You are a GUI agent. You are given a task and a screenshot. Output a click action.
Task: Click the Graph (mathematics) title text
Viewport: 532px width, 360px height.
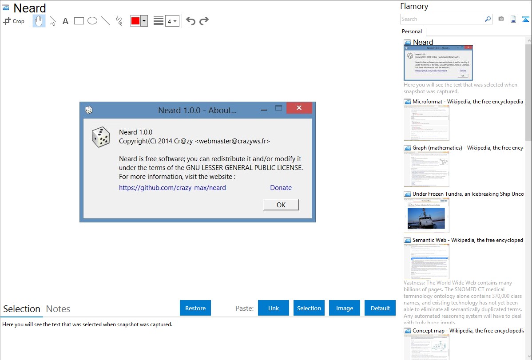tap(468, 148)
